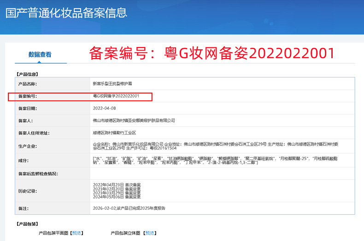Click the 历史记录 row label
Screen dimensions: 364x241
click(x=28, y=191)
